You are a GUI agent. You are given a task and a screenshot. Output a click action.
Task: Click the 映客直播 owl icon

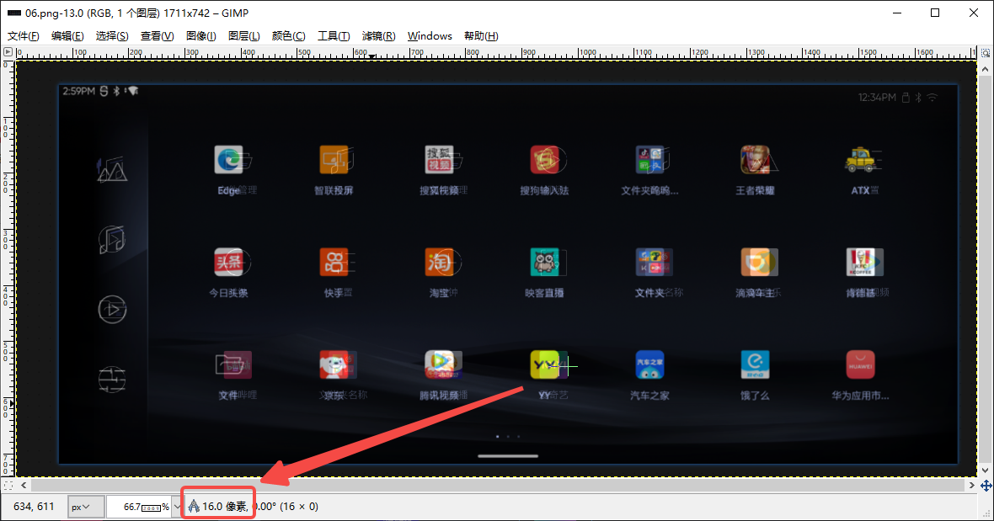[x=544, y=262]
